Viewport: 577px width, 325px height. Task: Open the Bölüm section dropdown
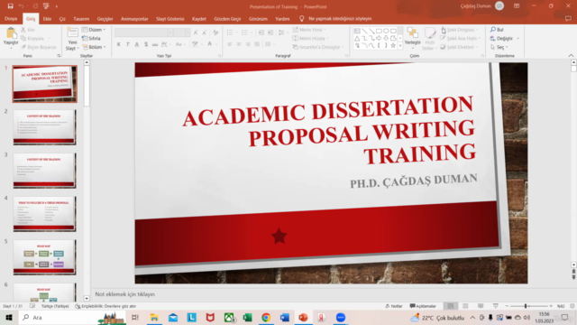click(x=94, y=47)
